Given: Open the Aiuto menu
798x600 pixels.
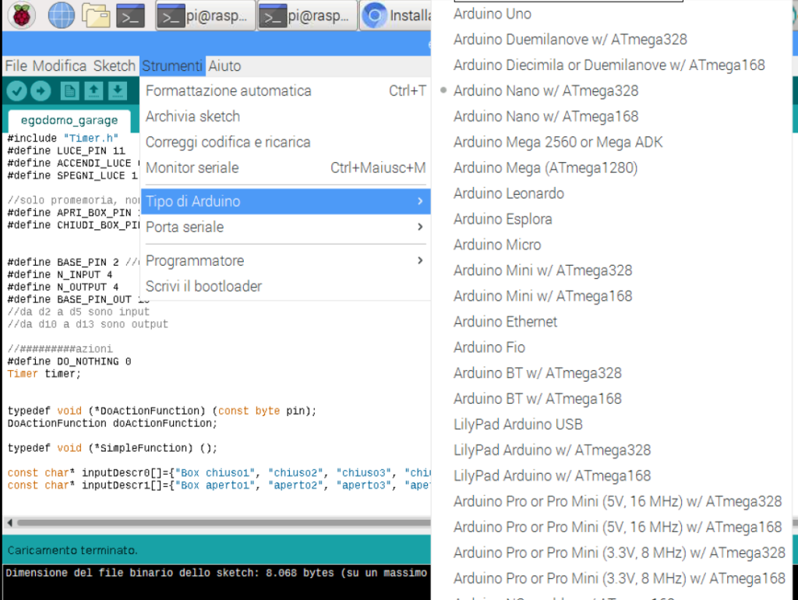Looking at the screenshot, I should [224, 66].
